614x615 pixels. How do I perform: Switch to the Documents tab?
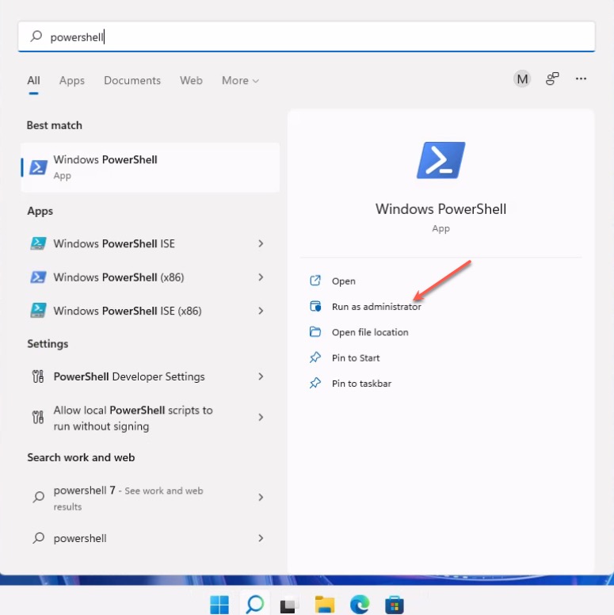click(x=132, y=80)
